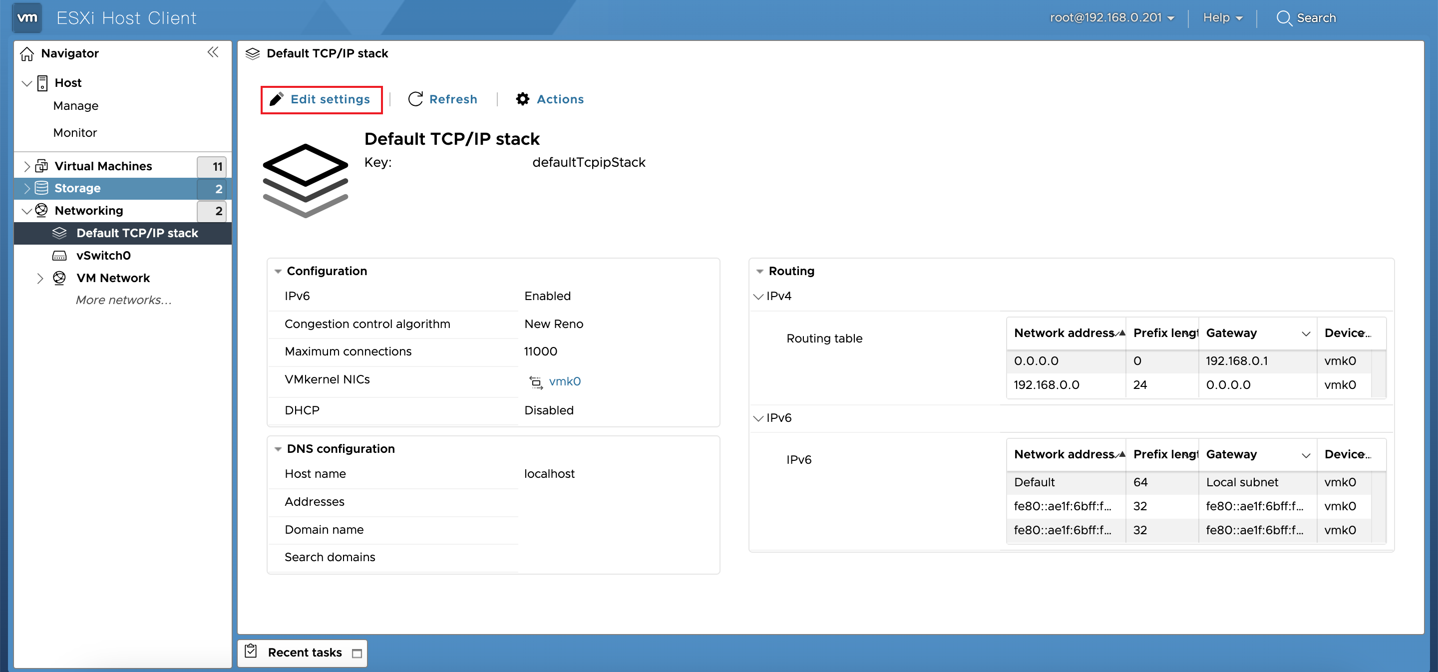This screenshot has height=672, width=1438.
Task: Click the IPv4 Device column header
Action: point(1351,333)
